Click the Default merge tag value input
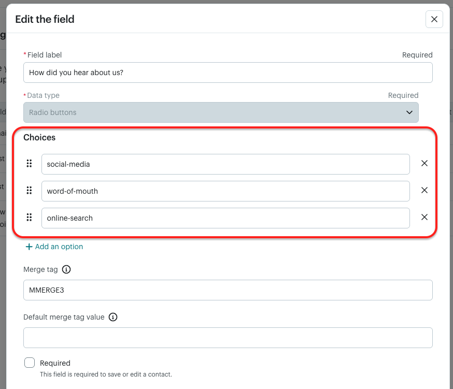The width and height of the screenshot is (453, 389). (228, 338)
